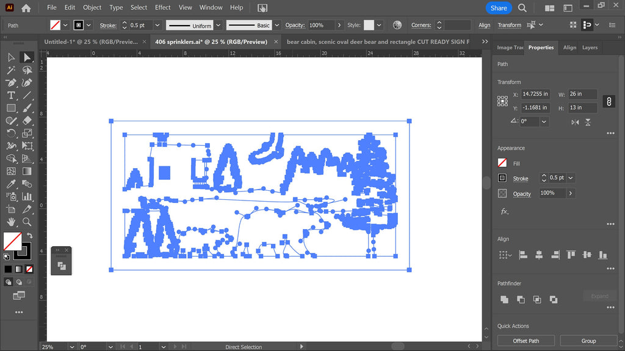
Task: Open Uniform variable width profile dropdown
Action: pos(218,25)
